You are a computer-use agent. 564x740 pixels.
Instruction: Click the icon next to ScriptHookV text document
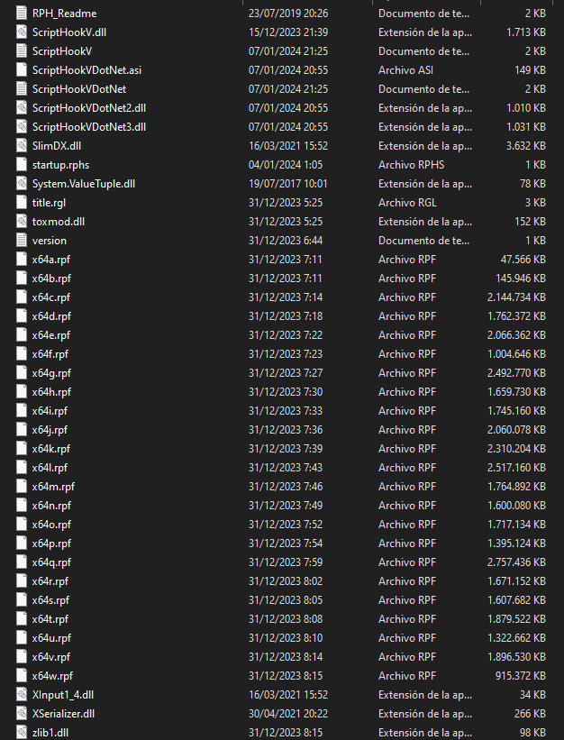coord(22,51)
